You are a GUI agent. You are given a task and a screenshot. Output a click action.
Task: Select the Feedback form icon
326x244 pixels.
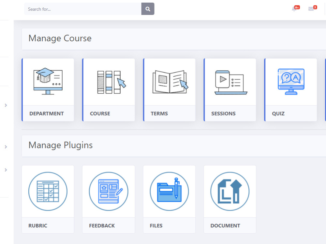109,191
